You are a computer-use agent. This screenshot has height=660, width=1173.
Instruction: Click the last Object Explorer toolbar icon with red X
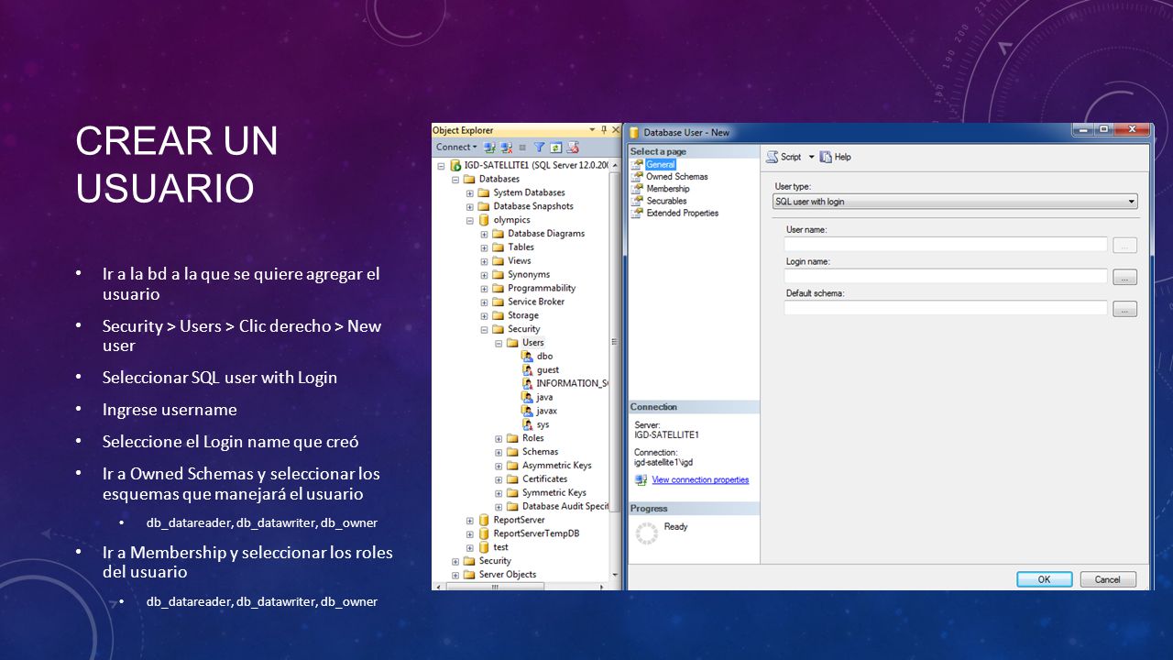tap(573, 147)
